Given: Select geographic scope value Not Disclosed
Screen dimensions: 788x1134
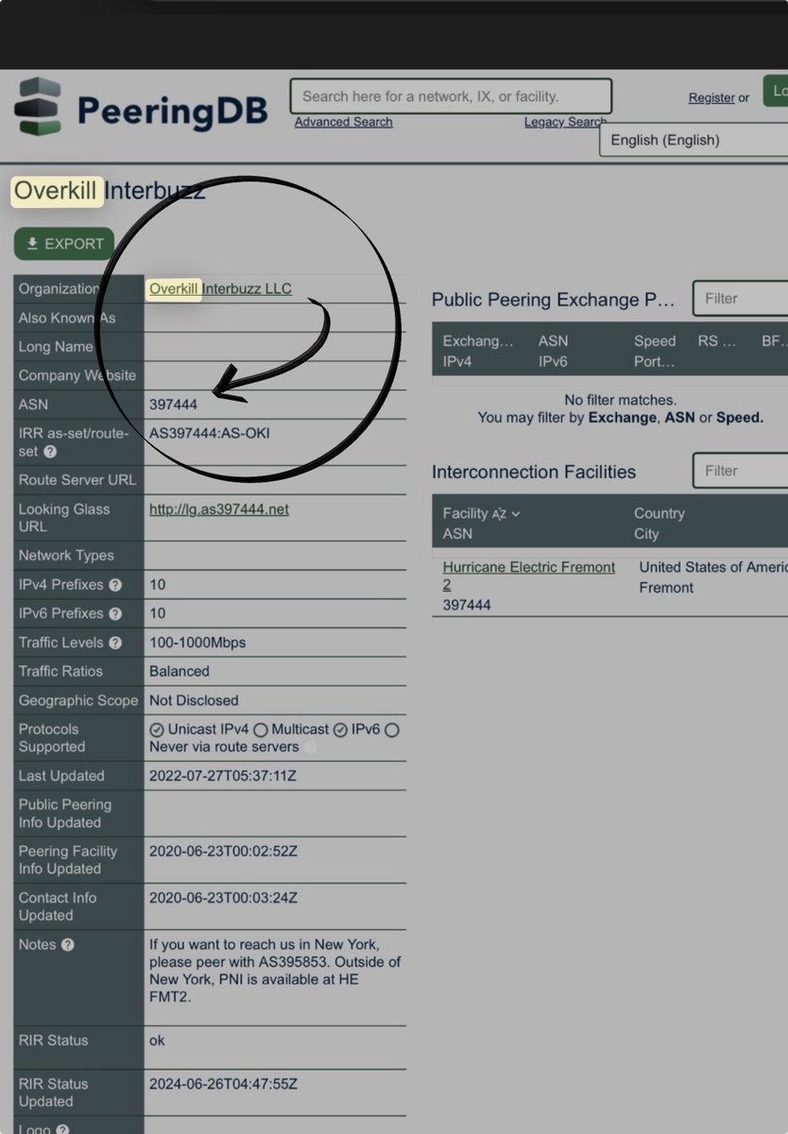Looking at the screenshot, I should pyautogui.click(x=194, y=701).
